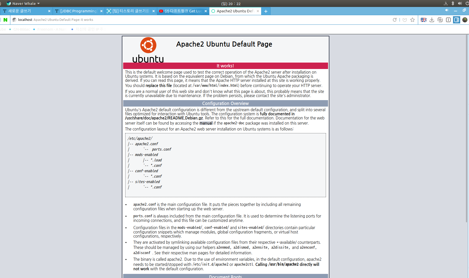
Task: Open the Bluetooth indicator
Action: tap(453, 4)
